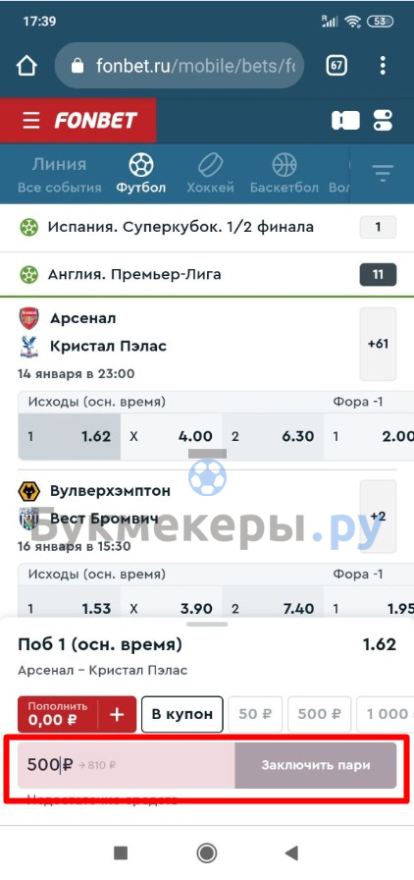
Task: Open the browser tabs counter showing 67
Action: [336, 66]
